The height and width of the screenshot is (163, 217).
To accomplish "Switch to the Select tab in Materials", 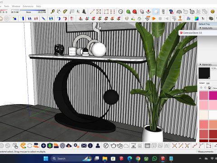I will (x=202, y=83).
